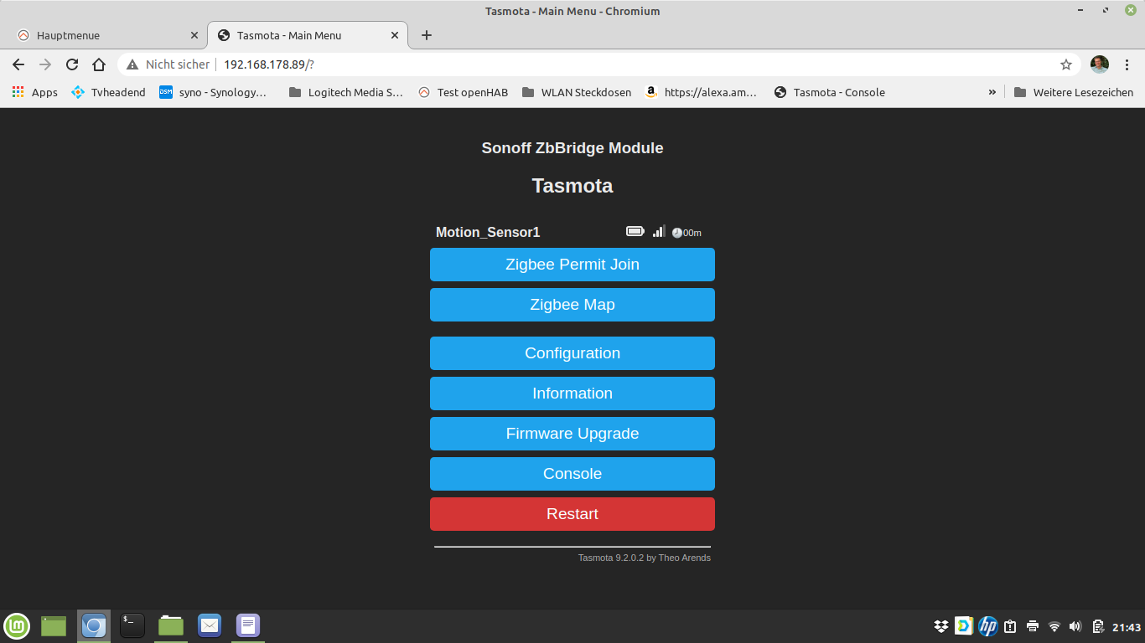
Task: Open the Chromium profile avatar
Action: coord(1100,64)
